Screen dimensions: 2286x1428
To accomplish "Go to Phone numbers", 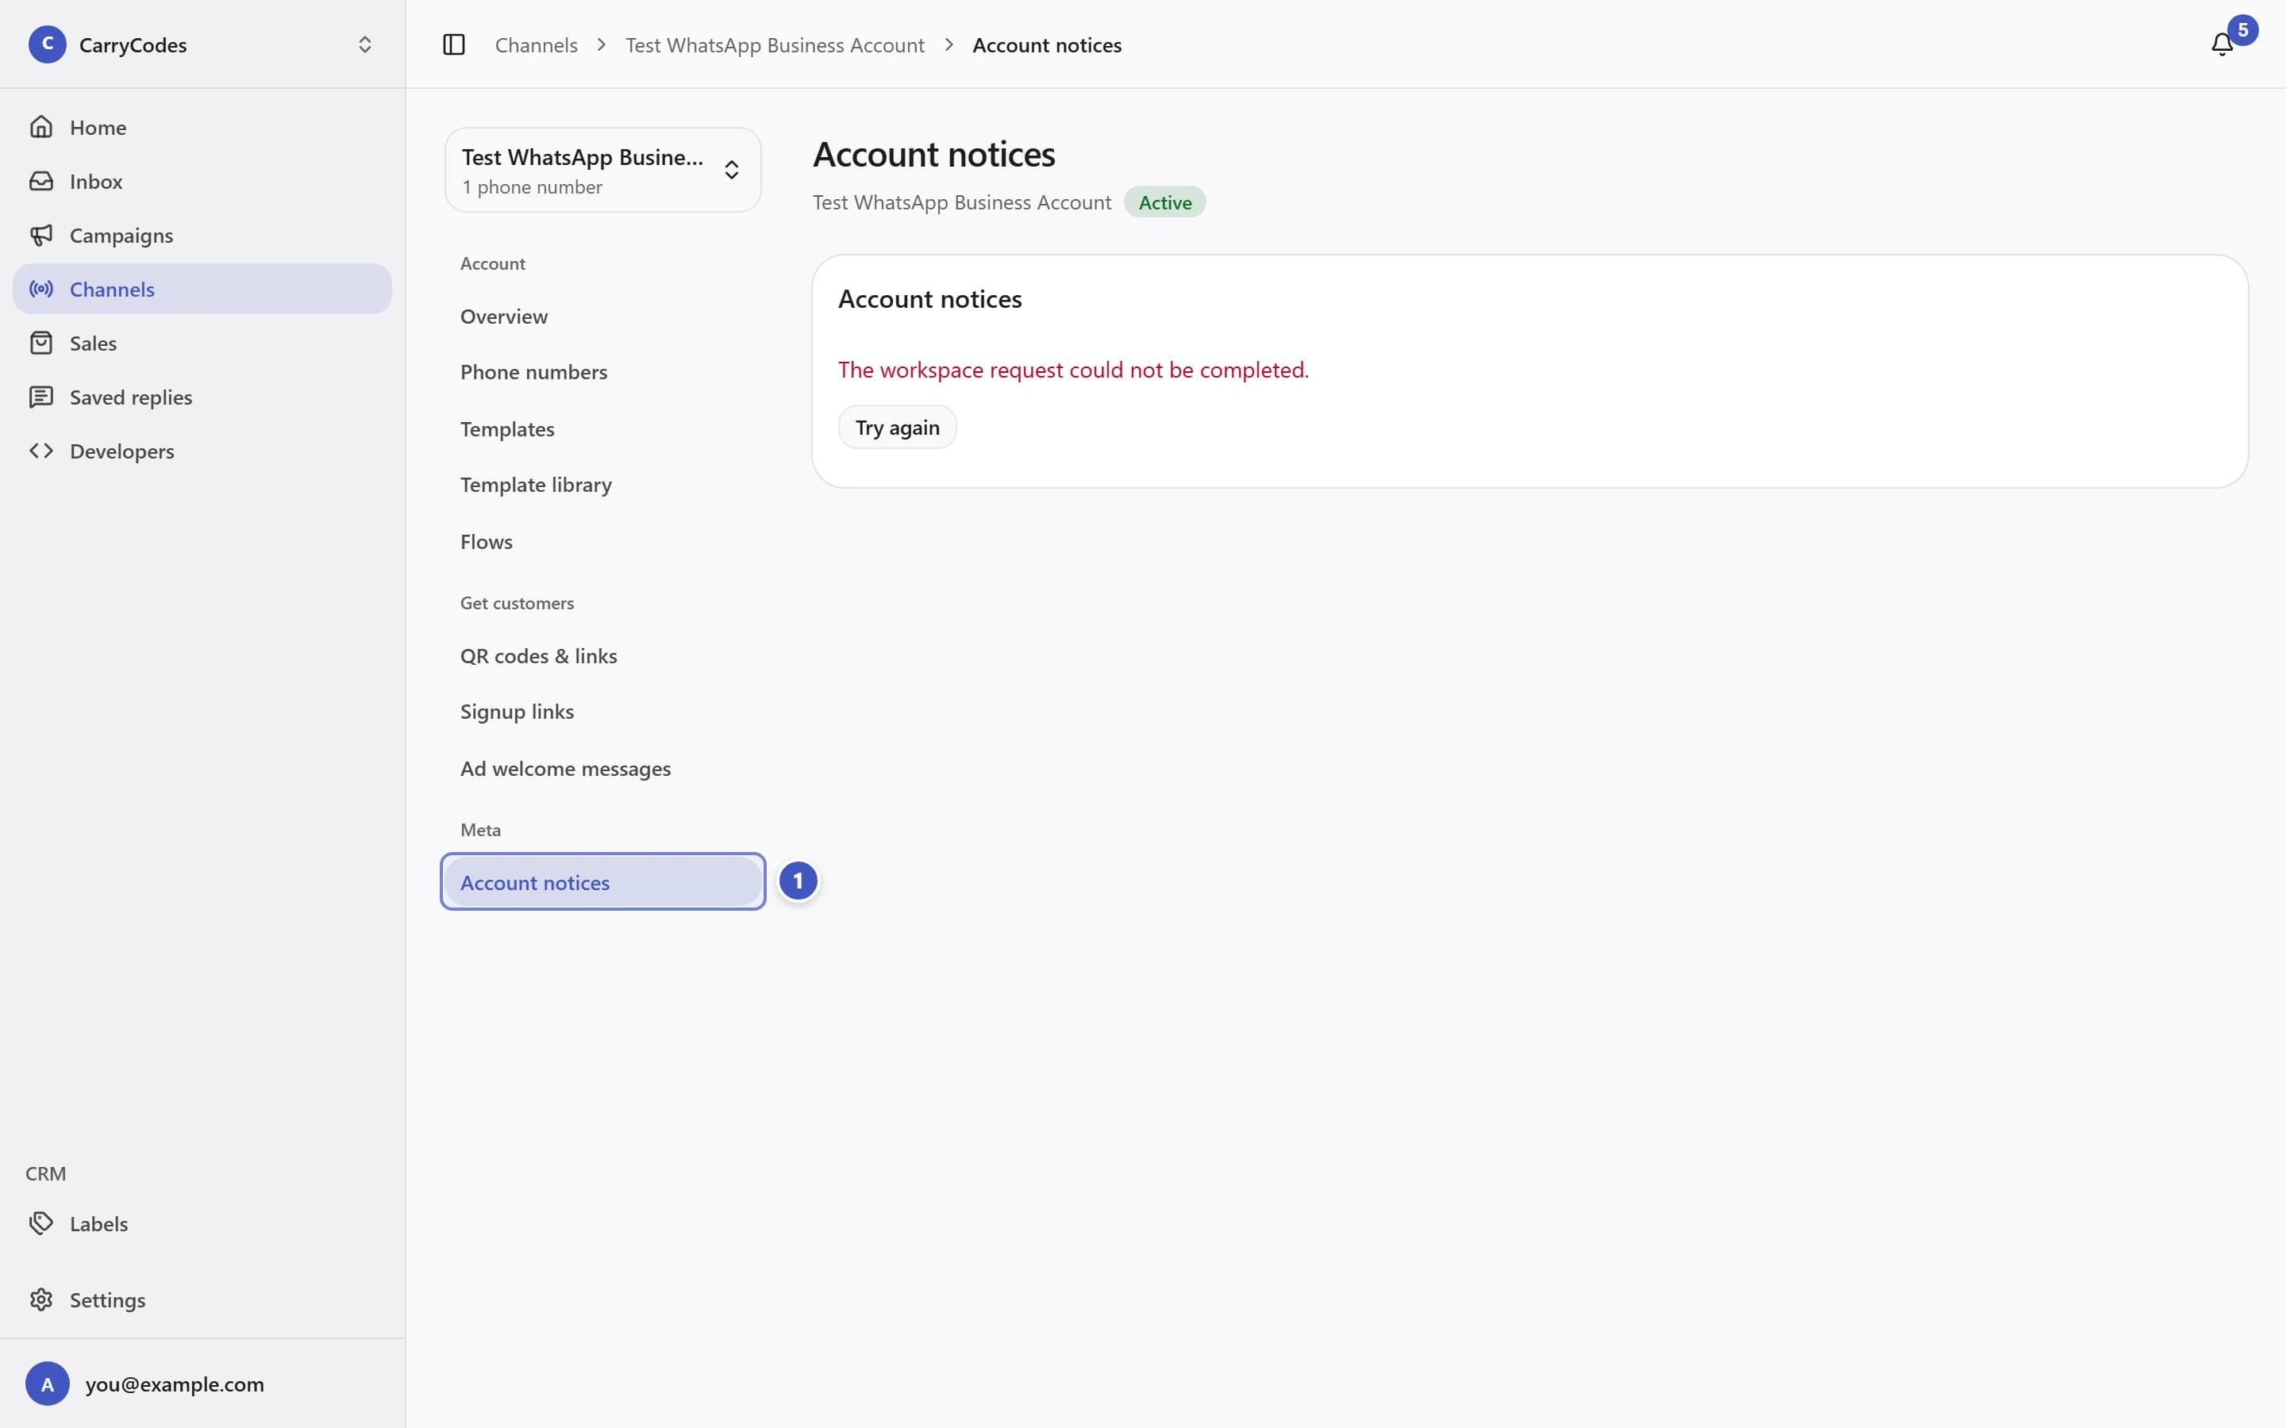I will 602,372.
